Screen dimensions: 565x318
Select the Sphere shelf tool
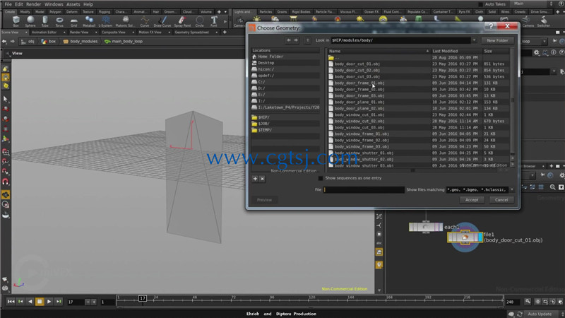pyautogui.click(x=30, y=21)
